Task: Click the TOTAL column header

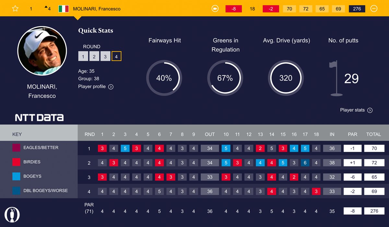Action: pyautogui.click(x=374, y=134)
